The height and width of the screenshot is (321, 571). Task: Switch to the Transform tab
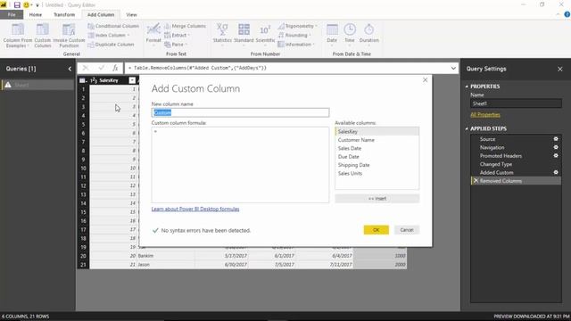coord(64,14)
